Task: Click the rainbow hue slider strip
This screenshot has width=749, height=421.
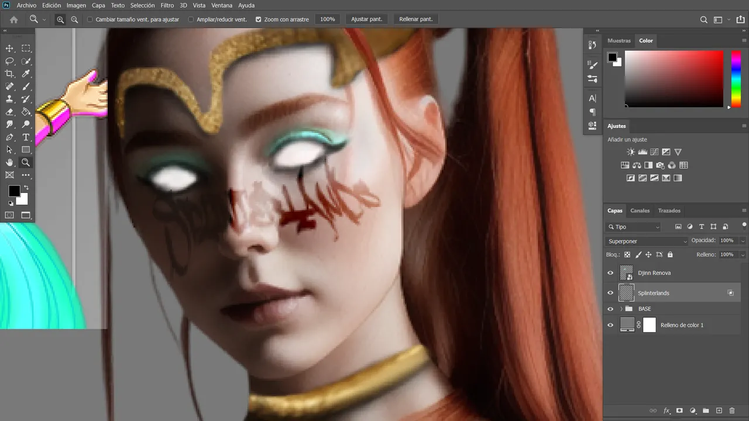Action: click(736, 79)
